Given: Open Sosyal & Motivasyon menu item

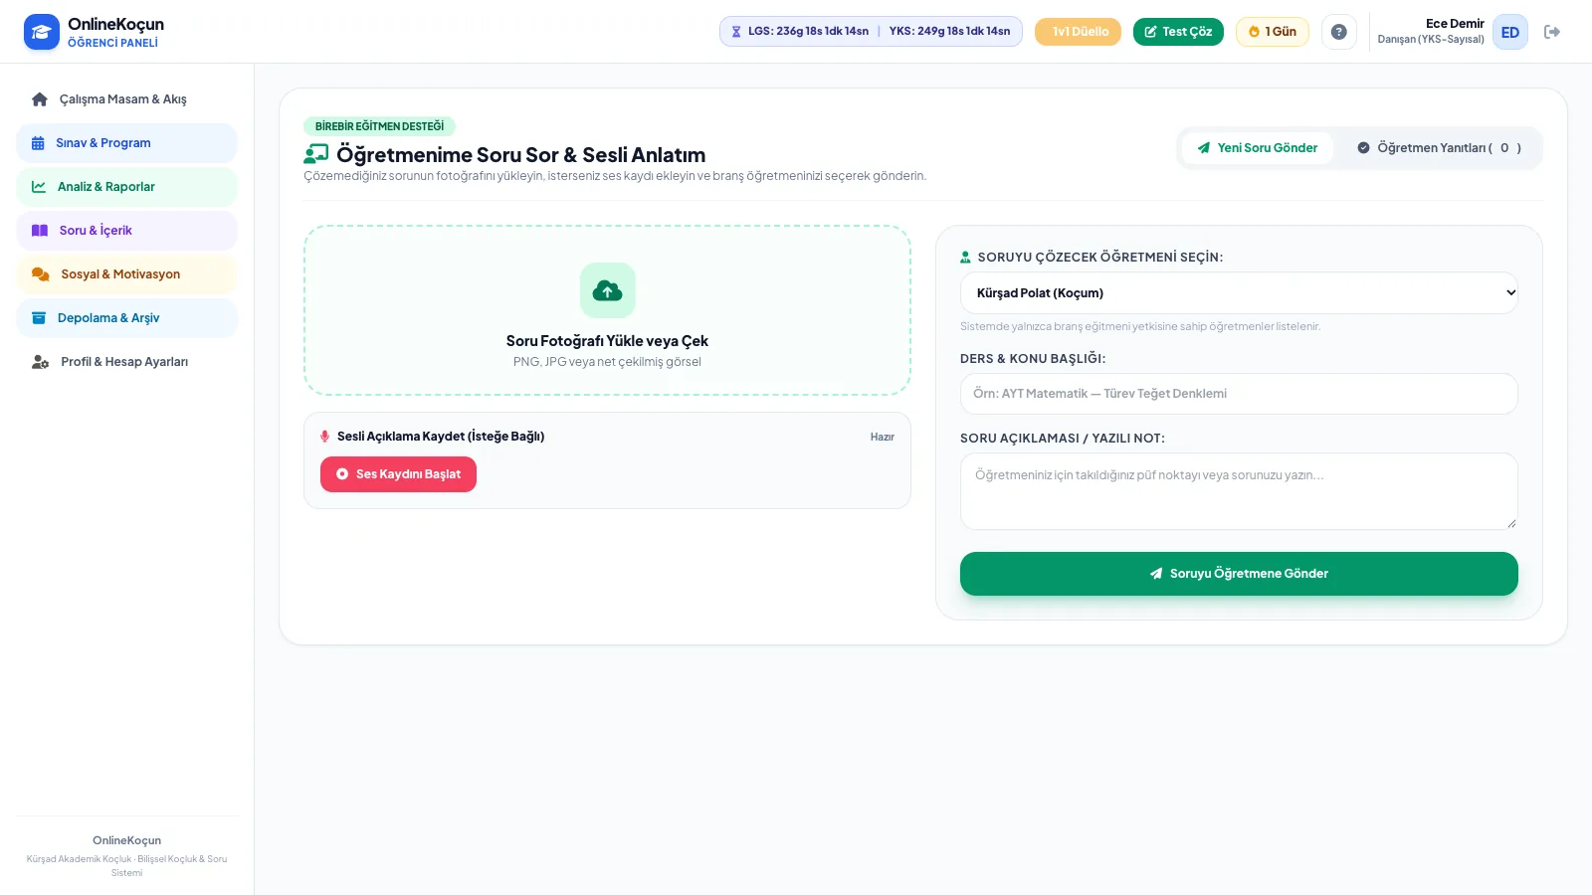Looking at the screenshot, I should pyautogui.click(x=126, y=274).
